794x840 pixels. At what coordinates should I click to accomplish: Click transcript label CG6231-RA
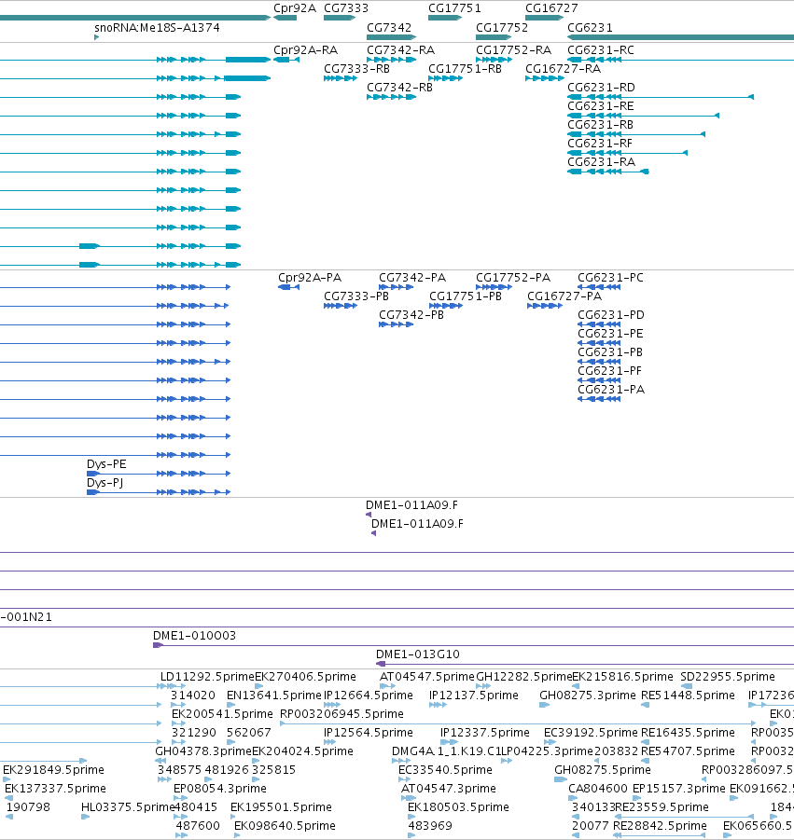tap(601, 162)
